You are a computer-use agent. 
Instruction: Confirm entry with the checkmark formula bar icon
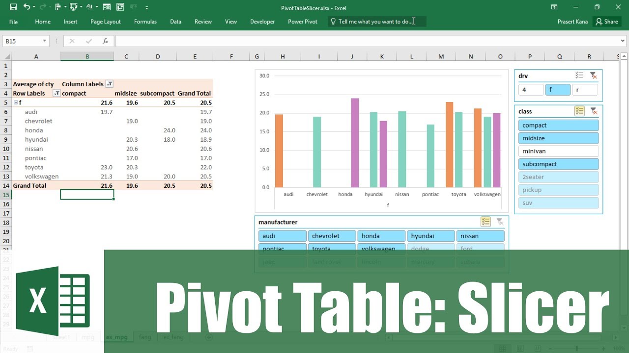tap(89, 41)
